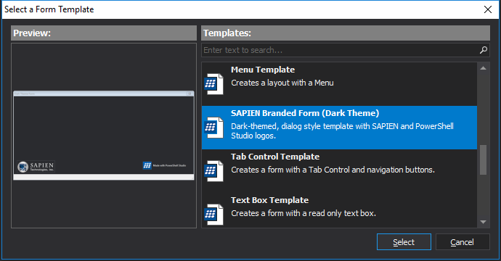
Task: Select the Text Box Template entry
Action: pyautogui.click(x=339, y=210)
